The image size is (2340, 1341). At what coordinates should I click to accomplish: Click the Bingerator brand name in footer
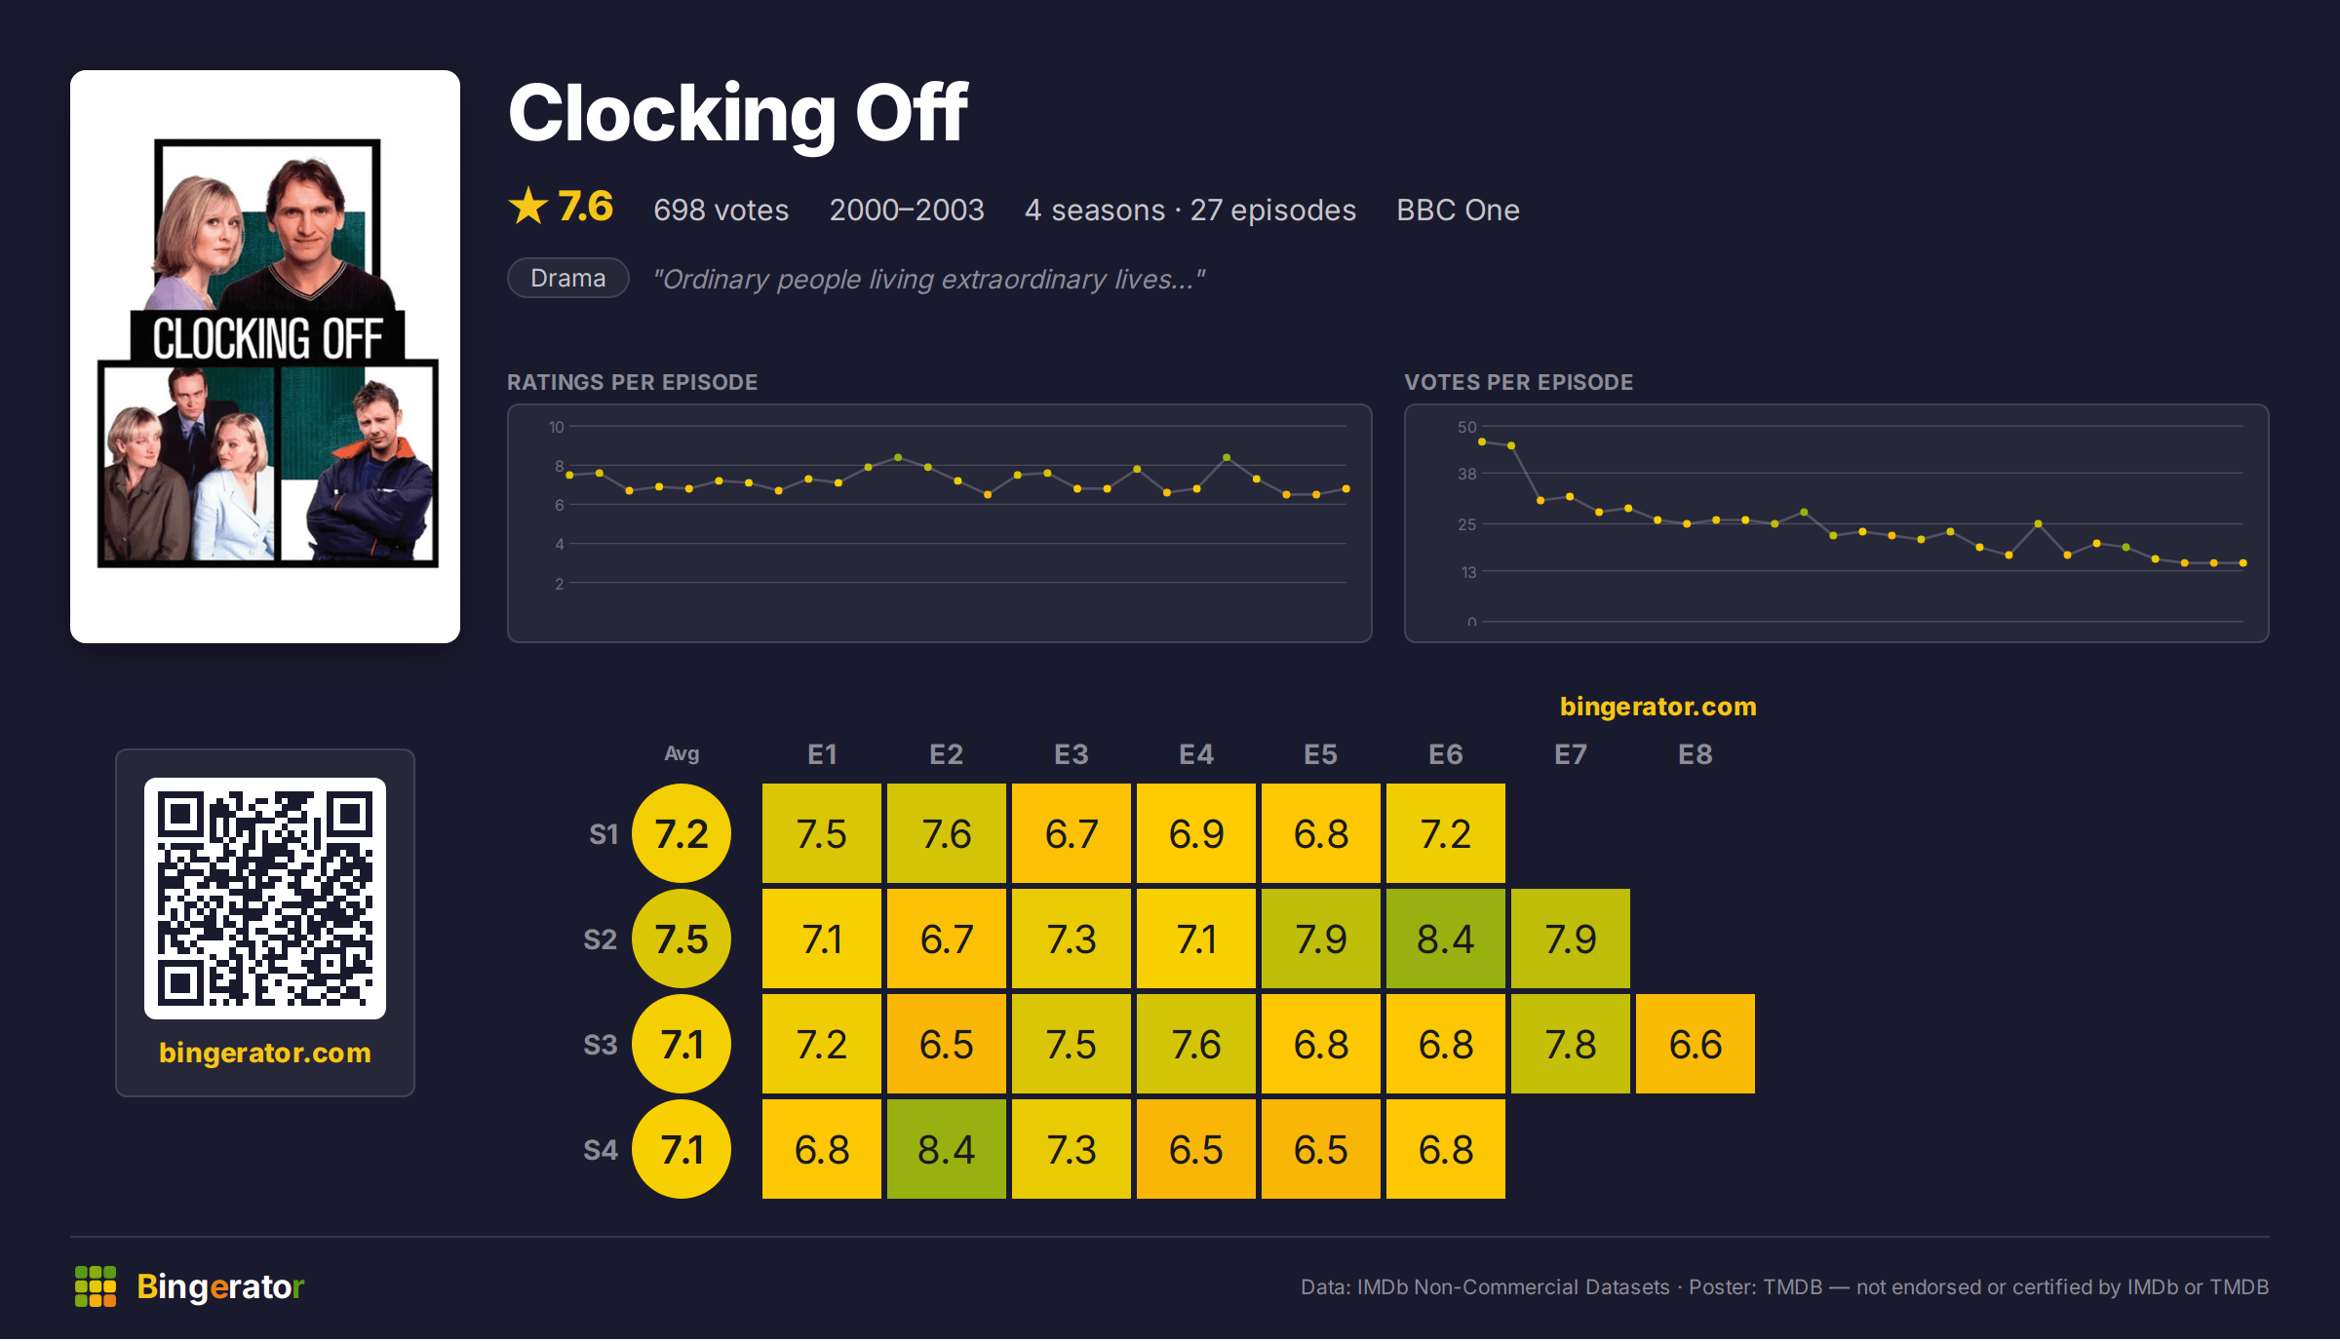(x=220, y=1286)
